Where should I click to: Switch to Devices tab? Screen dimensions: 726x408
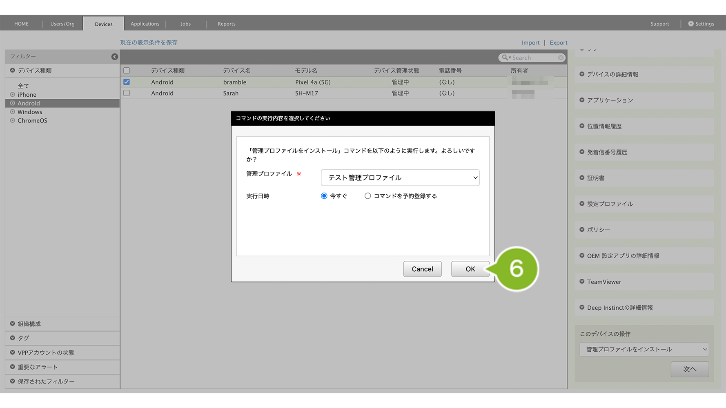click(104, 24)
